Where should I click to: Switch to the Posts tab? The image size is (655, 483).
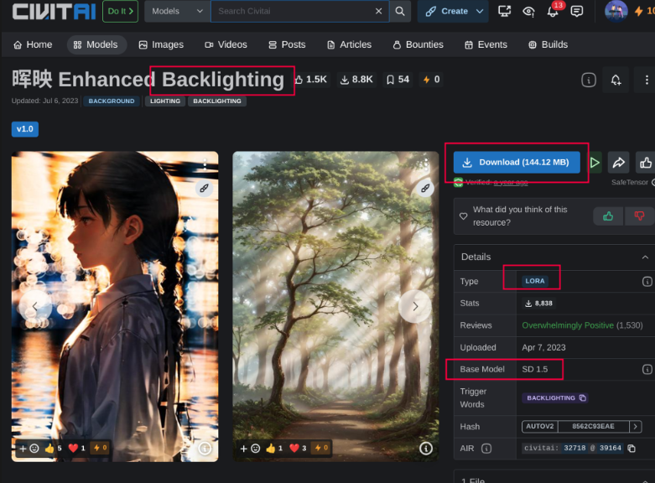pyautogui.click(x=287, y=44)
